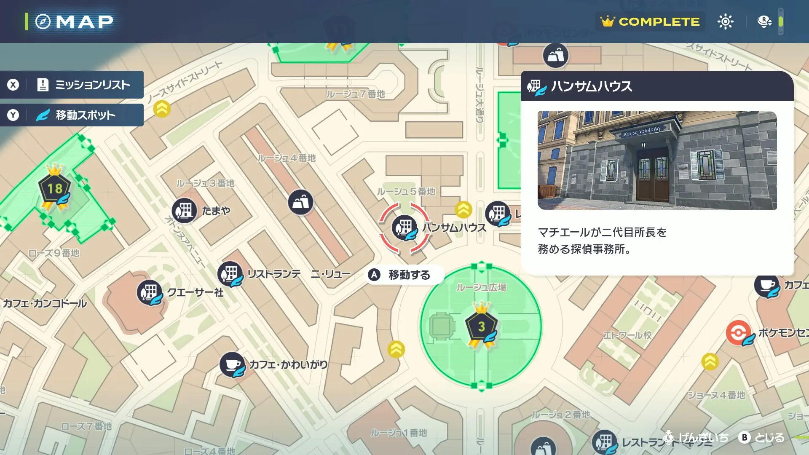The height and width of the screenshot is (455, 809).
Task: Select the yellow chevron marker left of ルージュ広場
Action: tap(396, 349)
